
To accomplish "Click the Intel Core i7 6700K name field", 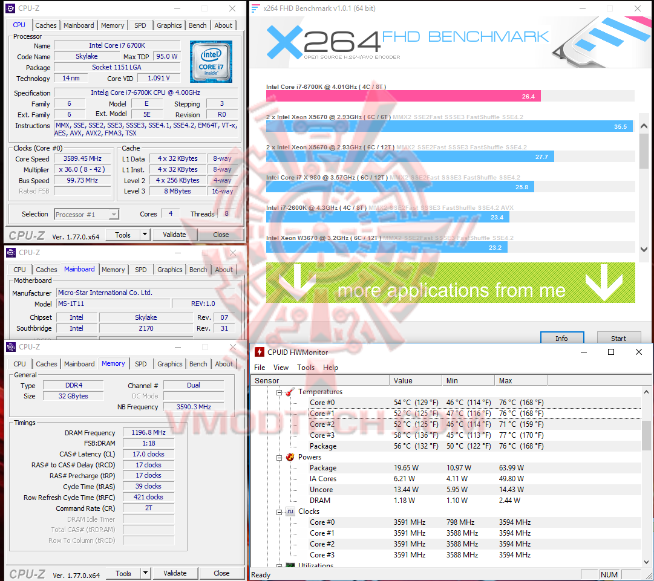I will click(117, 45).
